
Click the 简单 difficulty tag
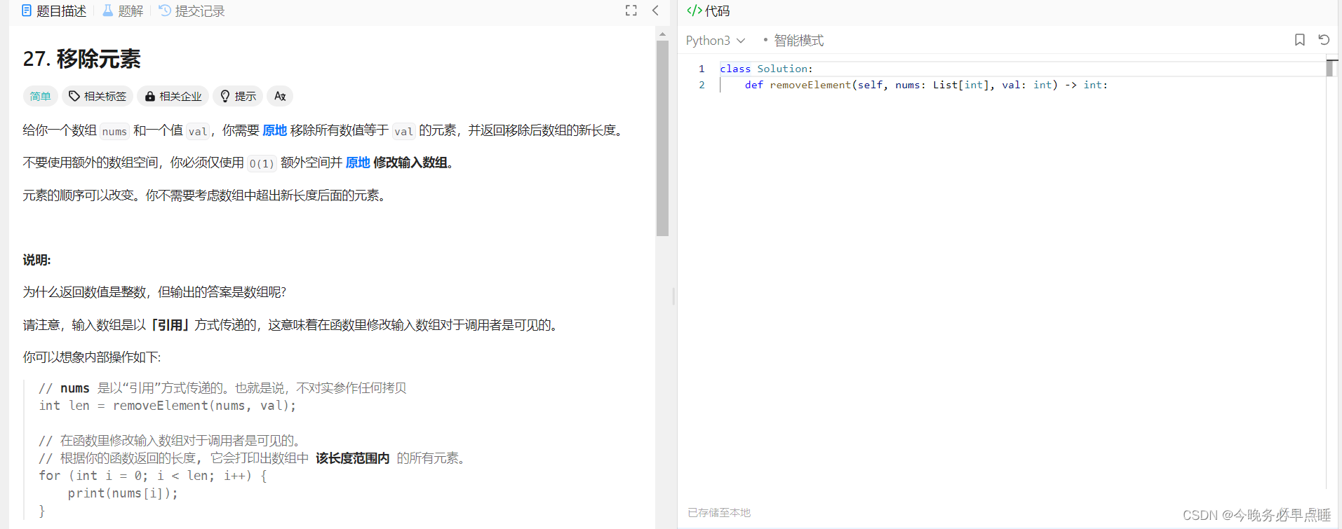click(x=40, y=96)
